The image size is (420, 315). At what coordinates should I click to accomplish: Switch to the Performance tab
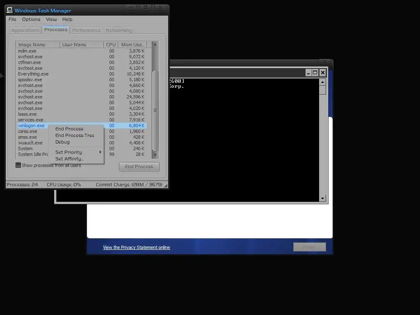(x=87, y=30)
